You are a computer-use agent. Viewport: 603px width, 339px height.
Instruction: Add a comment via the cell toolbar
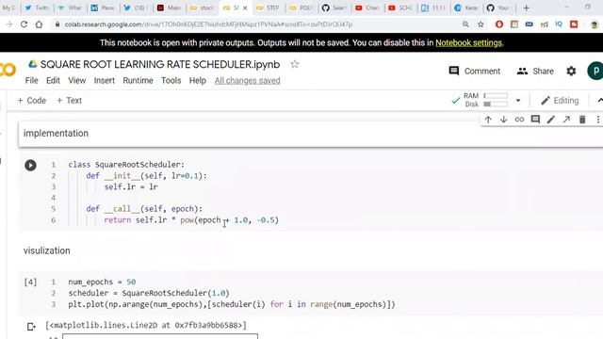(535, 120)
